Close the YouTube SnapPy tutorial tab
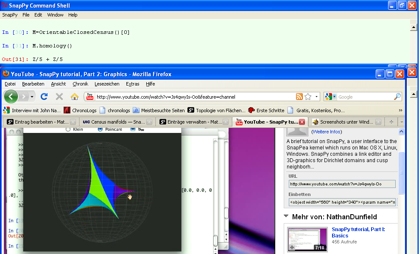 pos(302,122)
